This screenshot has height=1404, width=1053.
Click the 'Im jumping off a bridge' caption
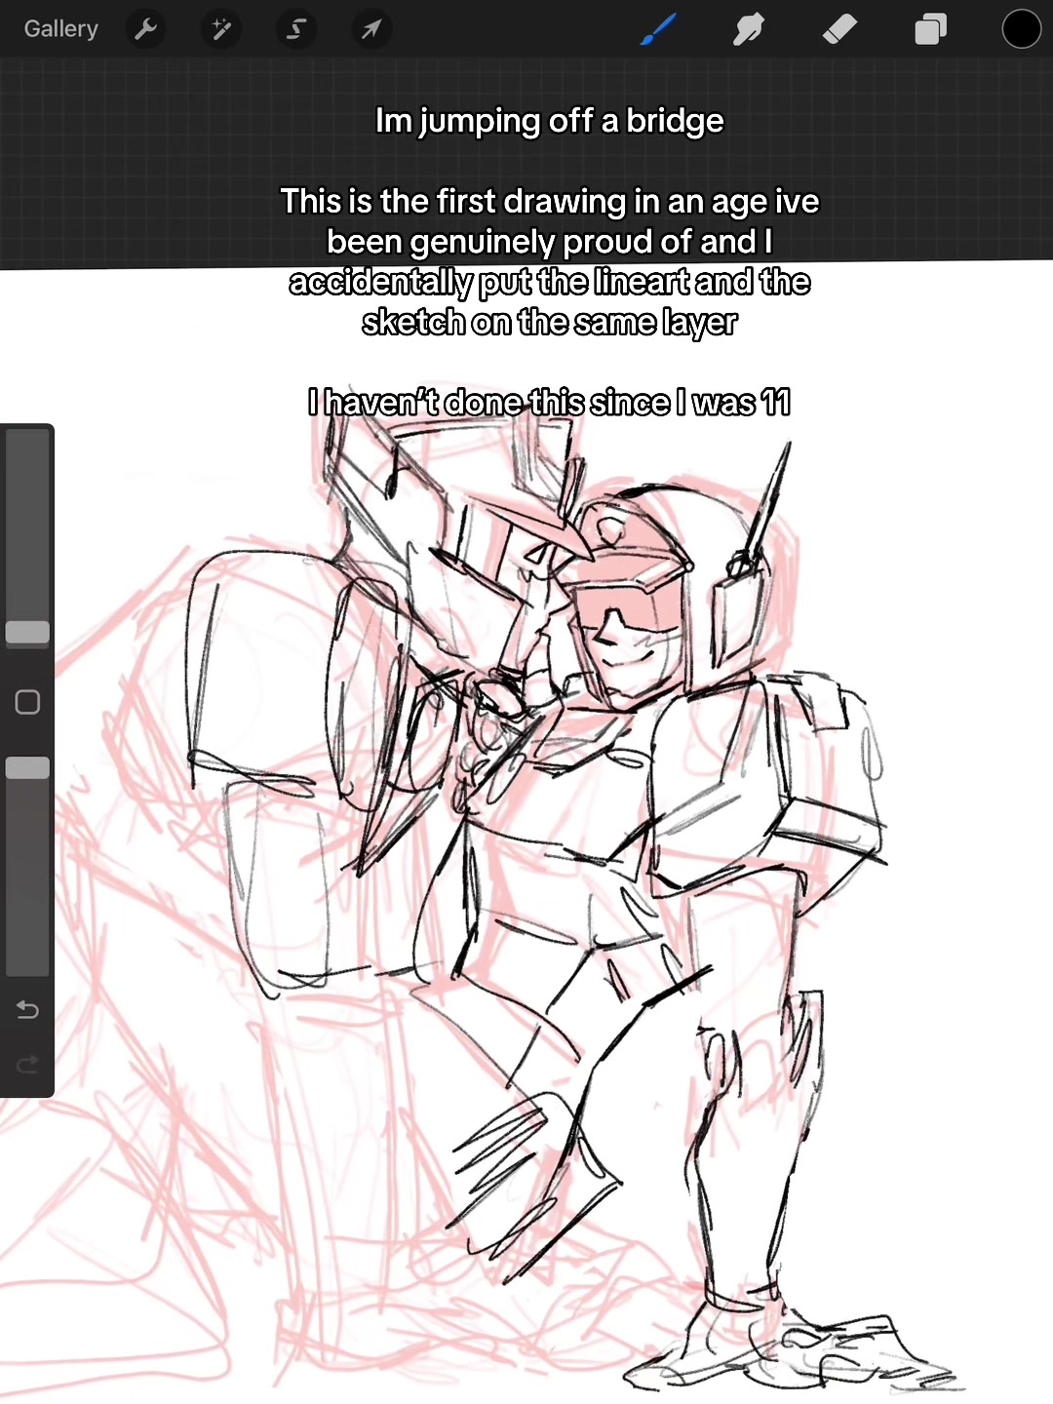550,121
